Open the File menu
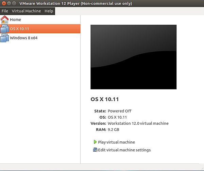 [x=5, y=11]
